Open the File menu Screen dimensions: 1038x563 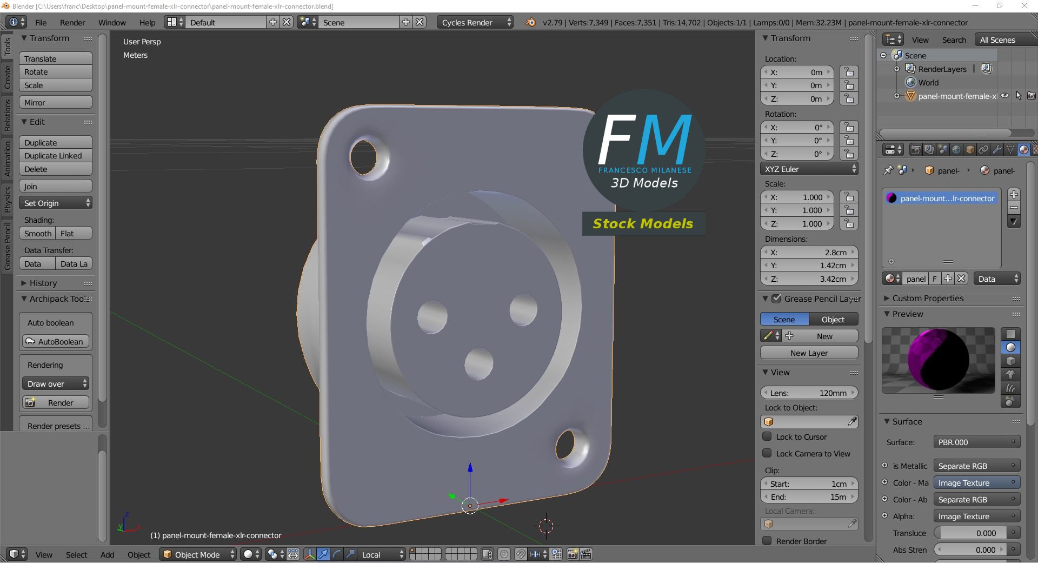pos(41,22)
